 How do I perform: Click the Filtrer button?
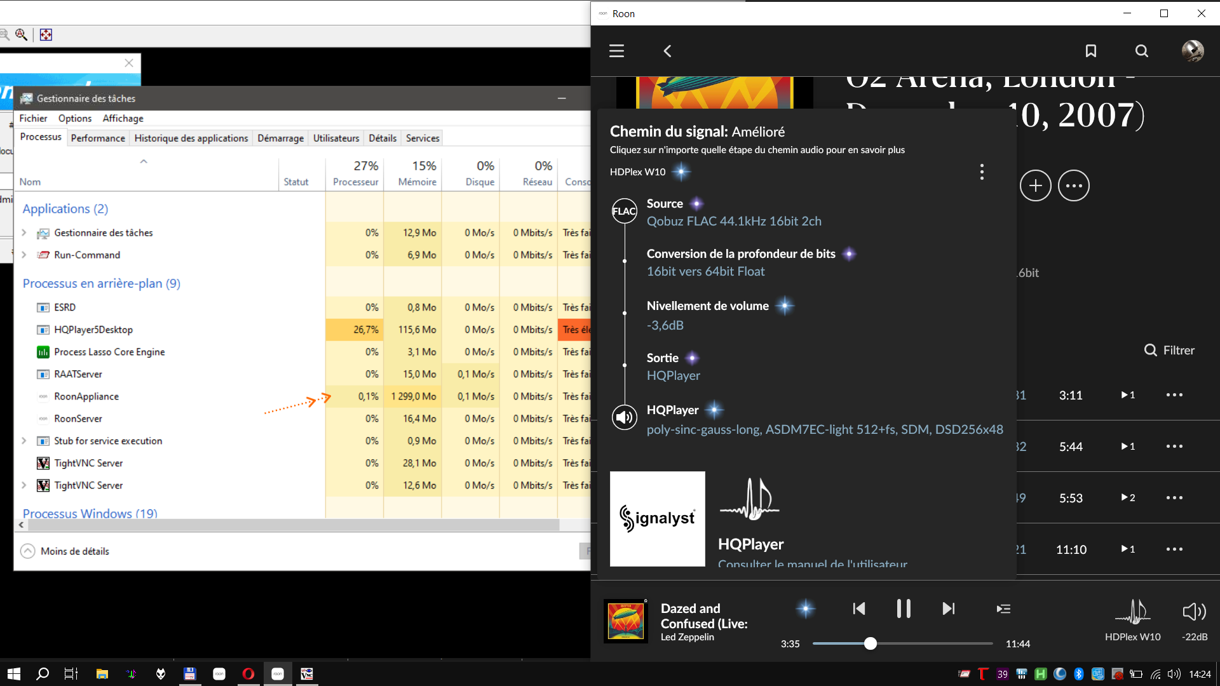[x=1169, y=350]
